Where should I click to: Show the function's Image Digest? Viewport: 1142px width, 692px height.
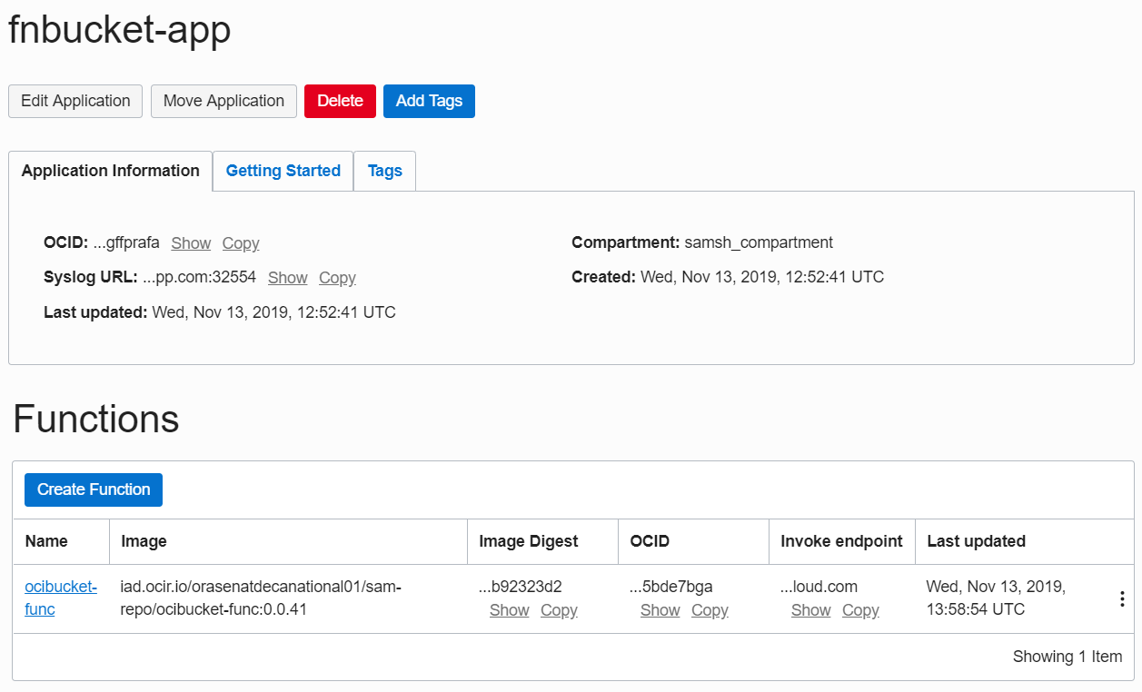click(x=509, y=610)
